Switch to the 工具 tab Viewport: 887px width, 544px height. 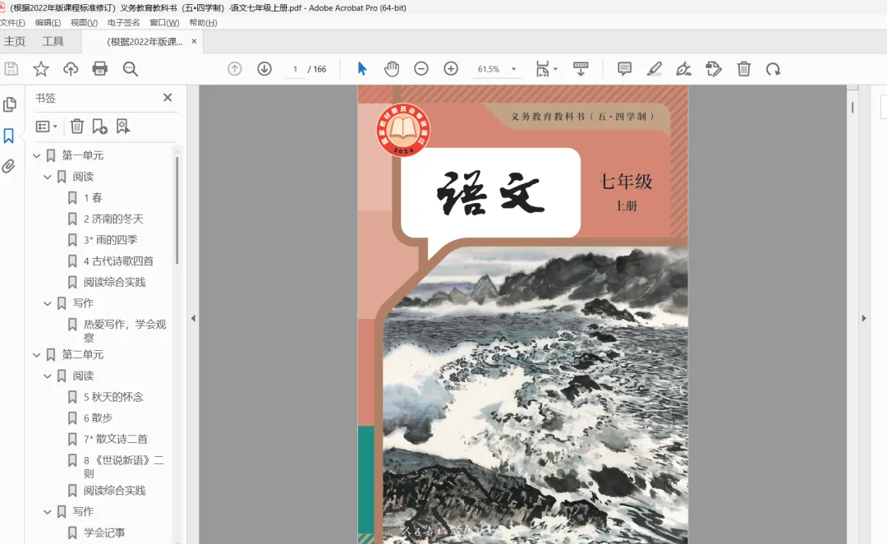(53, 41)
